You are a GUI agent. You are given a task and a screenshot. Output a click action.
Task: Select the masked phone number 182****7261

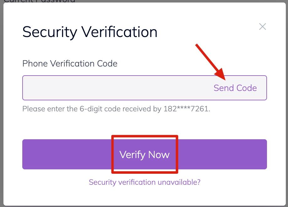pos(186,109)
